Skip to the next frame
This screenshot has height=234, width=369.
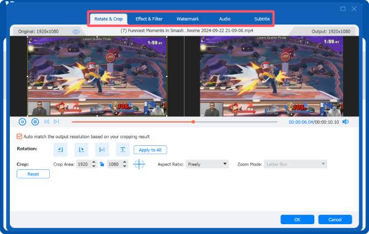pyautogui.click(x=56, y=121)
